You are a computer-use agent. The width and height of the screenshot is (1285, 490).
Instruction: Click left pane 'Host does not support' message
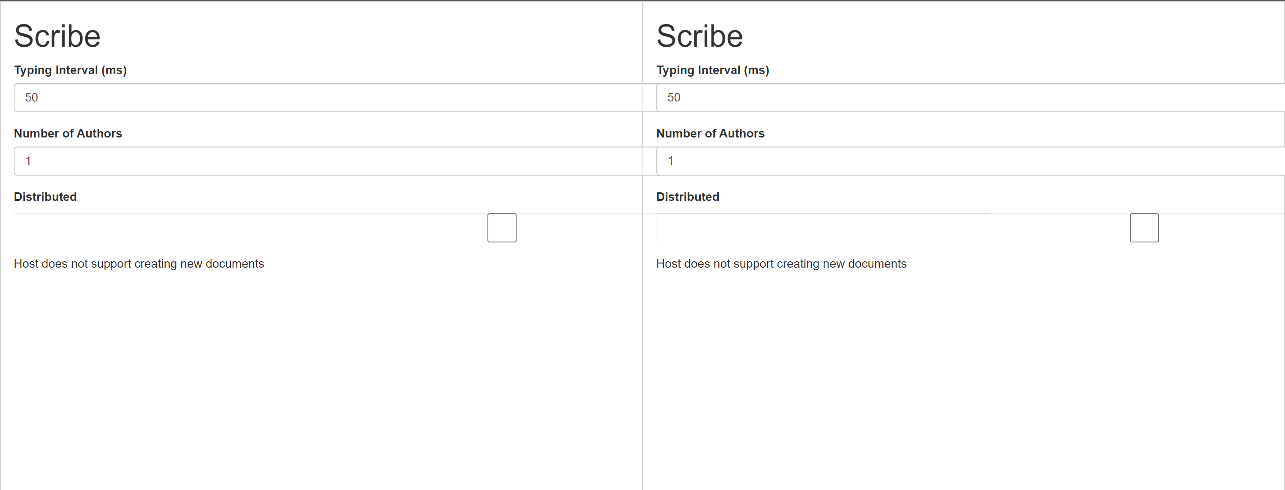(x=139, y=264)
